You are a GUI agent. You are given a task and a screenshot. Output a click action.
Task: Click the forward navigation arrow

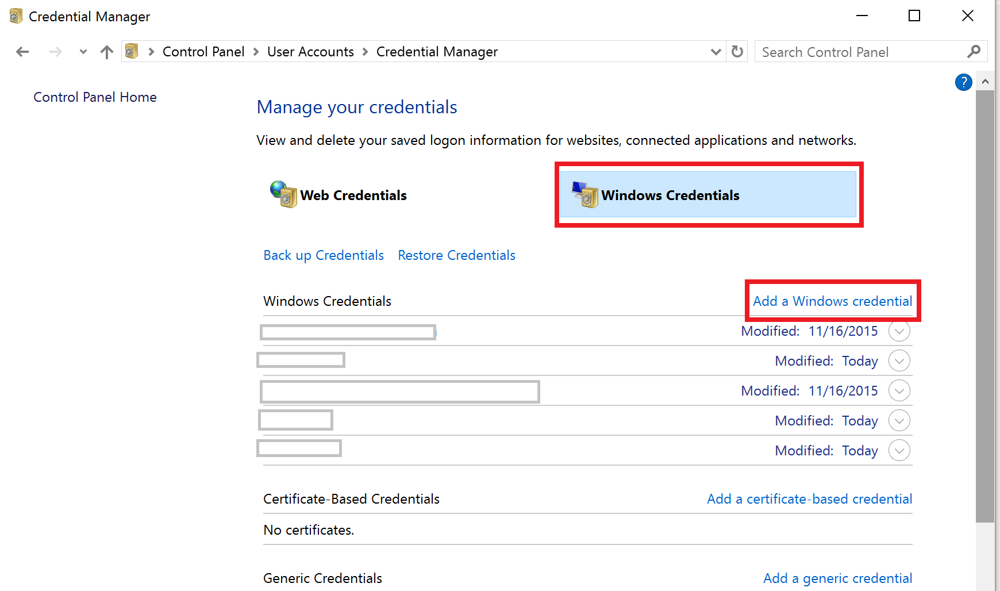pyautogui.click(x=55, y=51)
